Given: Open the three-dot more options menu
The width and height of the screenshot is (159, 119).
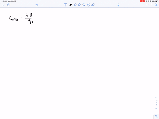Looking at the screenshot, I should pyautogui.click(x=151, y=5).
